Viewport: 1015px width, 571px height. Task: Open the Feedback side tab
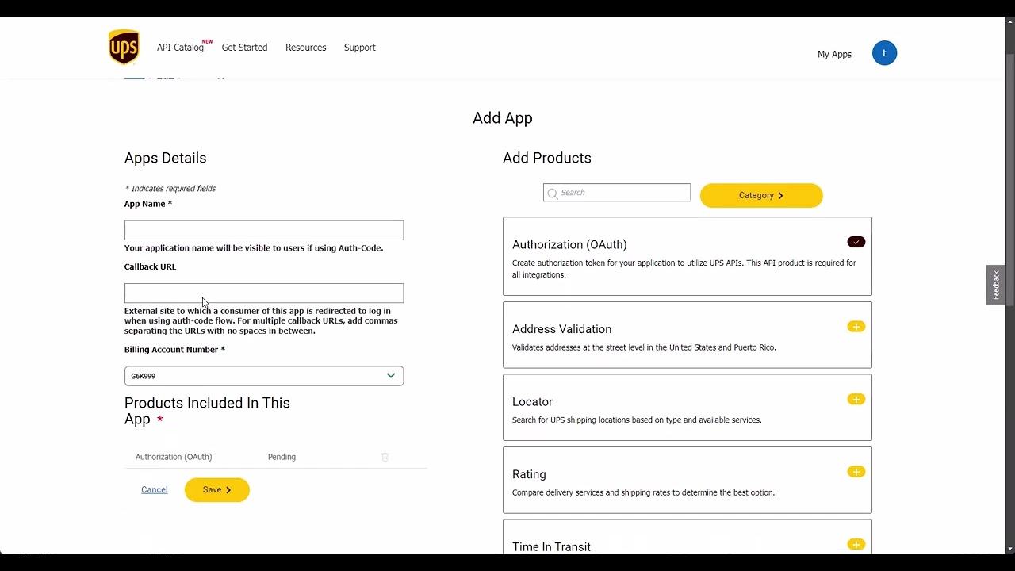(996, 285)
